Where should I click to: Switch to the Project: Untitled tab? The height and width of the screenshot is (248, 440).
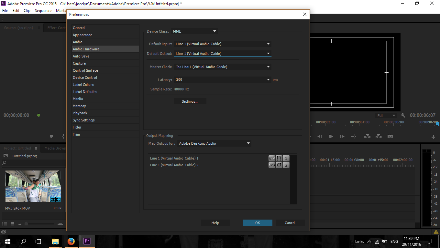(x=17, y=148)
